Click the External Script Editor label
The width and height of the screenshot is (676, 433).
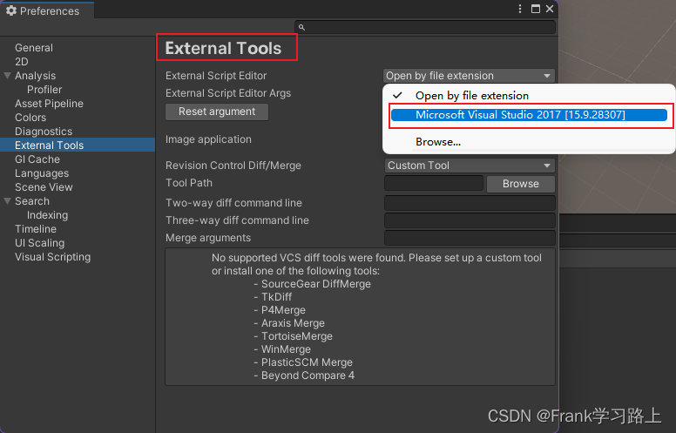tap(216, 76)
